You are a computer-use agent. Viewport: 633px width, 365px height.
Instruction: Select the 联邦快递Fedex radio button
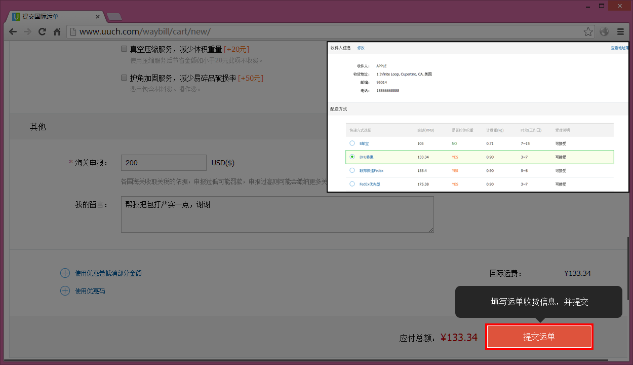352,171
